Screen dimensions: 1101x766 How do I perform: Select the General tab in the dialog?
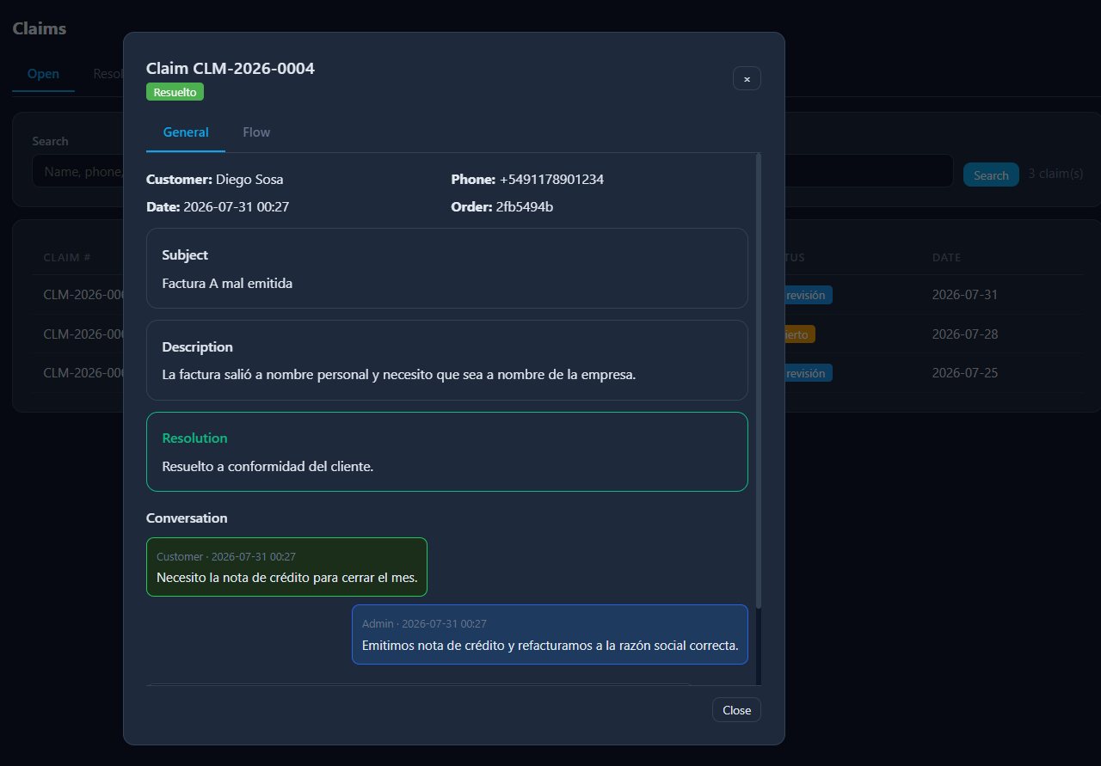click(186, 132)
